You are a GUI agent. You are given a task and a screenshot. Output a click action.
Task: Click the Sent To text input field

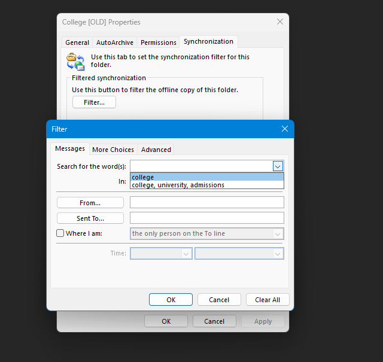point(207,218)
